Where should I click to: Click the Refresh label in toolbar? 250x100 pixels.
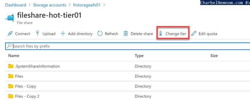click(111, 34)
